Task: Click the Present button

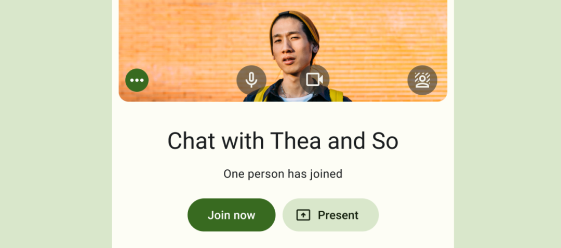Action: pos(330,215)
